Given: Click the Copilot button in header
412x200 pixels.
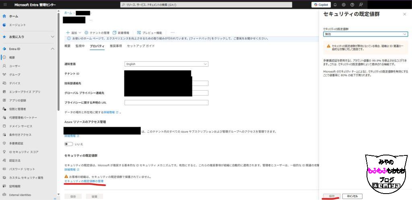Looking at the screenshot, I should point(321,5).
